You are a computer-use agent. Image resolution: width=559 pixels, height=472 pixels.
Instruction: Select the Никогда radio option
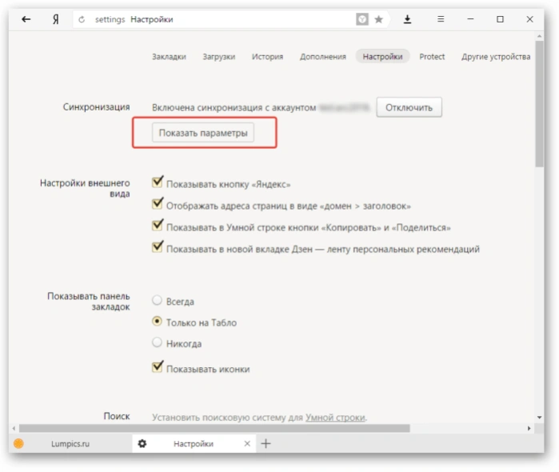(157, 342)
